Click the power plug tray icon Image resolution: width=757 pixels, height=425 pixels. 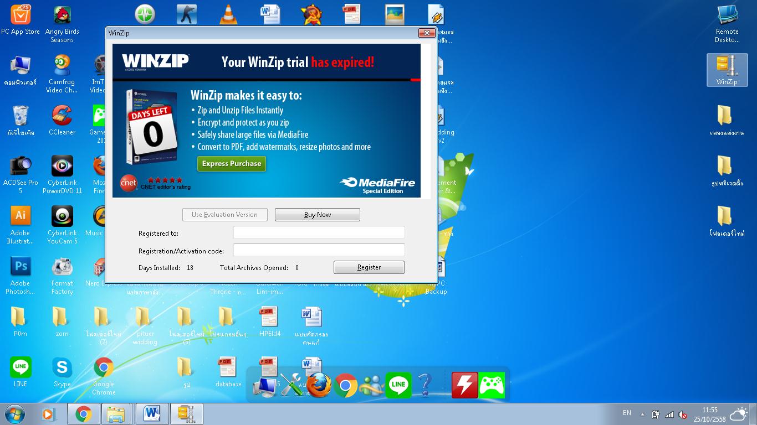pyautogui.click(x=656, y=414)
